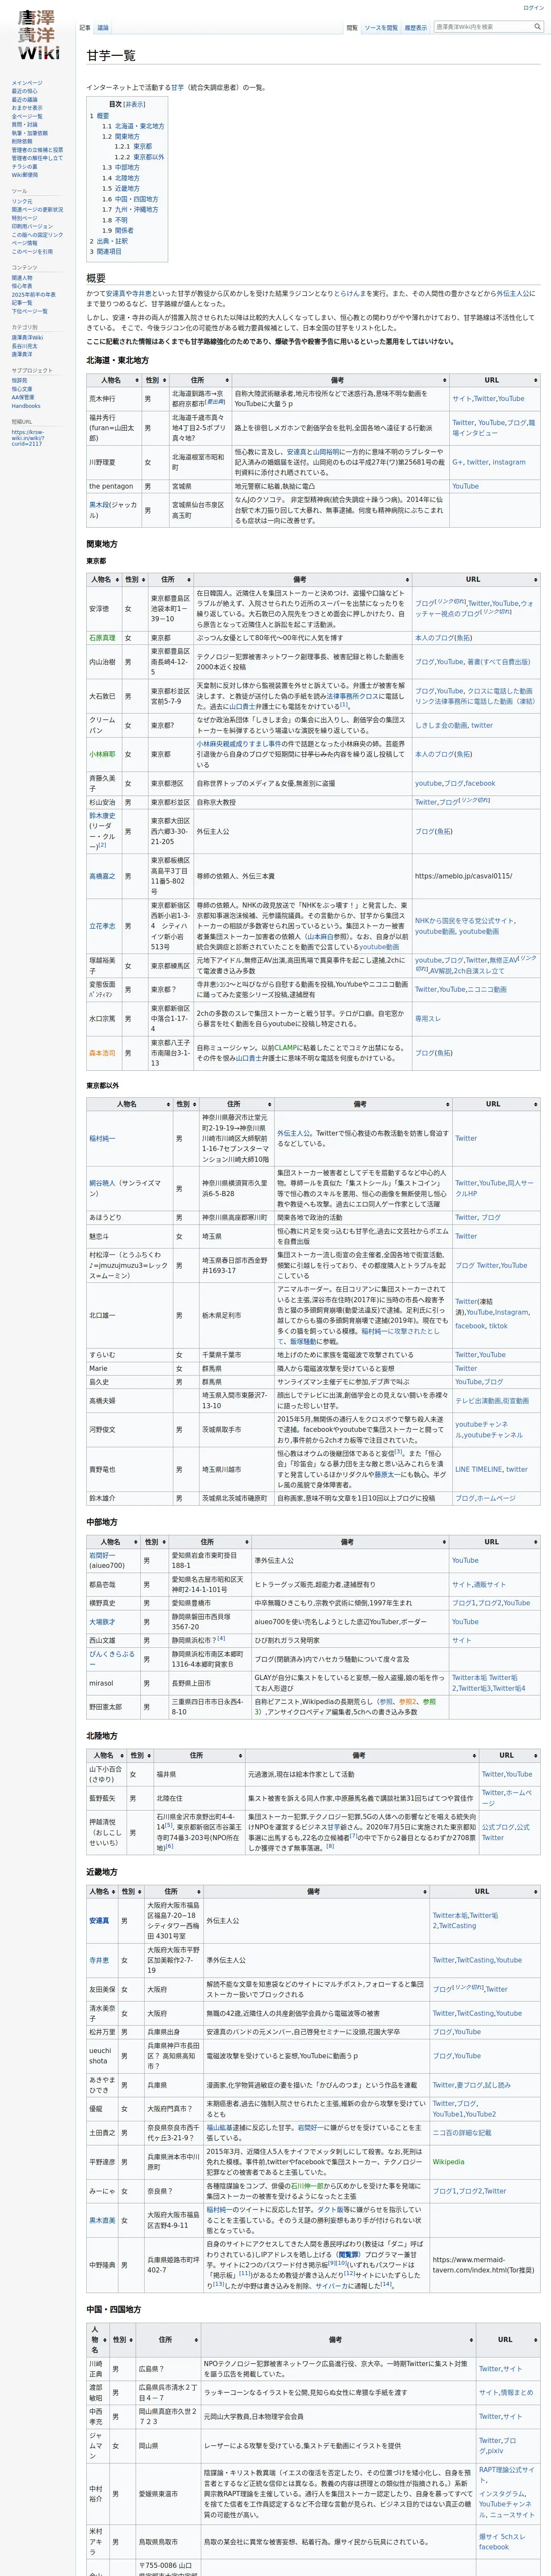Sort 北海道・東北地方 table by 人物名

114,380
